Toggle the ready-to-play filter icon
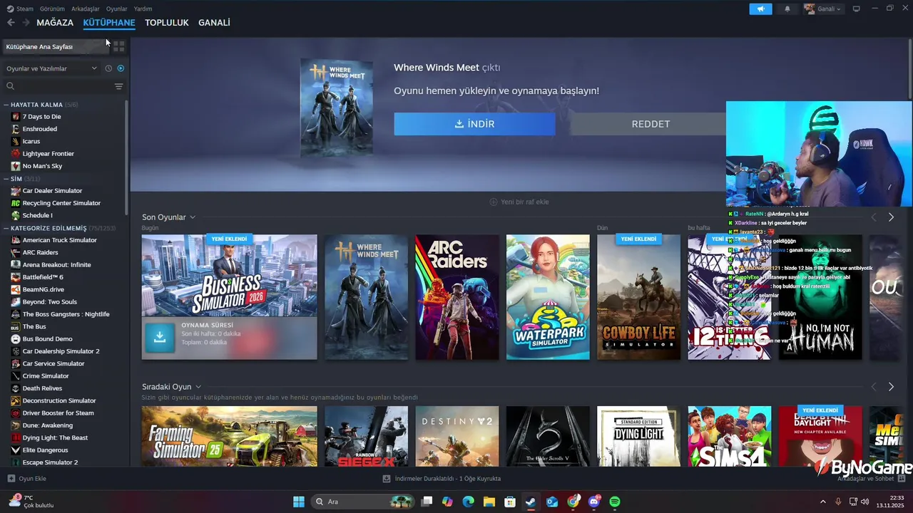913x513 pixels. click(x=121, y=68)
